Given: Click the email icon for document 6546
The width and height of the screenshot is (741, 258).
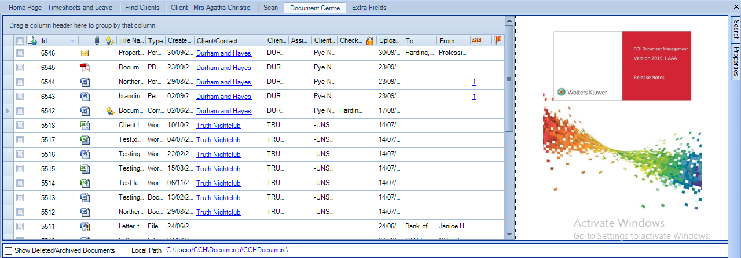Looking at the screenshot, I should pos(85,53).
